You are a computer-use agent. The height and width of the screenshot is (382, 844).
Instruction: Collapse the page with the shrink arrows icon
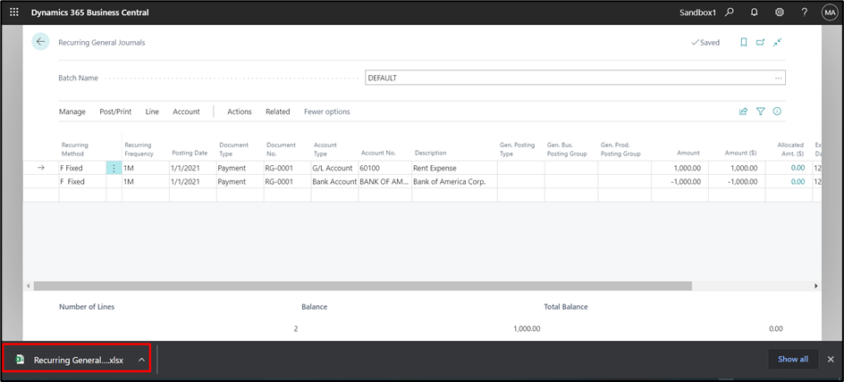(777, 43)
